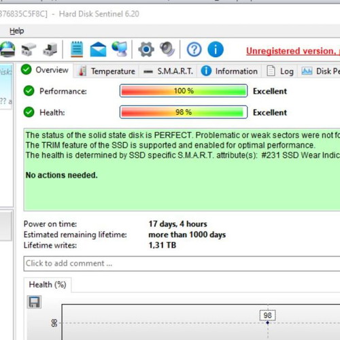Click the Health 98 % progress bar

coord(184,112)
